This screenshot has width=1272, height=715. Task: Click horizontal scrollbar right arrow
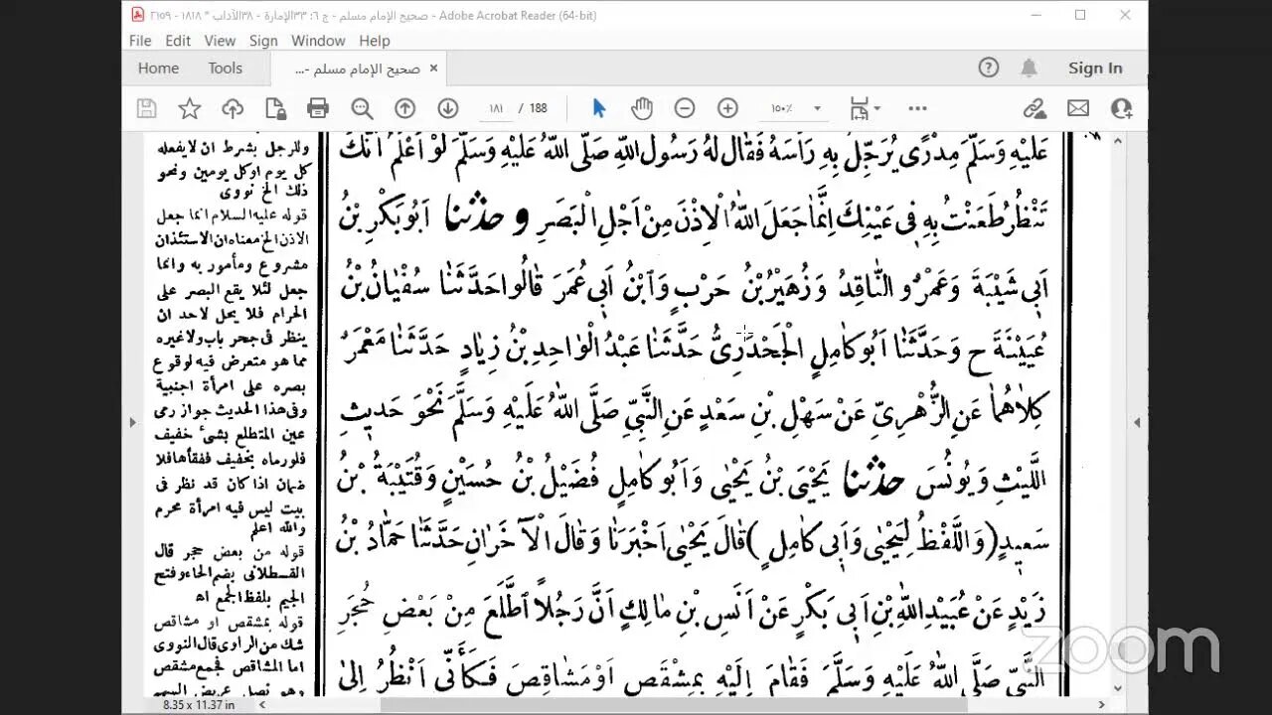(x=1101, y=705)
